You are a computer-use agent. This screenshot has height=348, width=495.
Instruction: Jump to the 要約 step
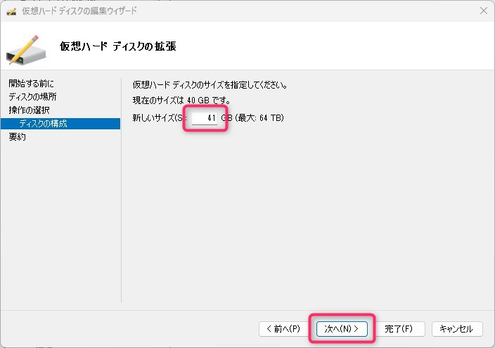point(18,137)
